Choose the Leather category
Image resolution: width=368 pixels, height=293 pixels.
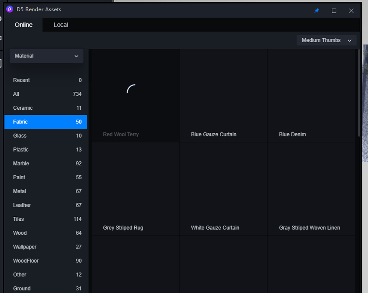pyautogui.click(x=46, y=205)
